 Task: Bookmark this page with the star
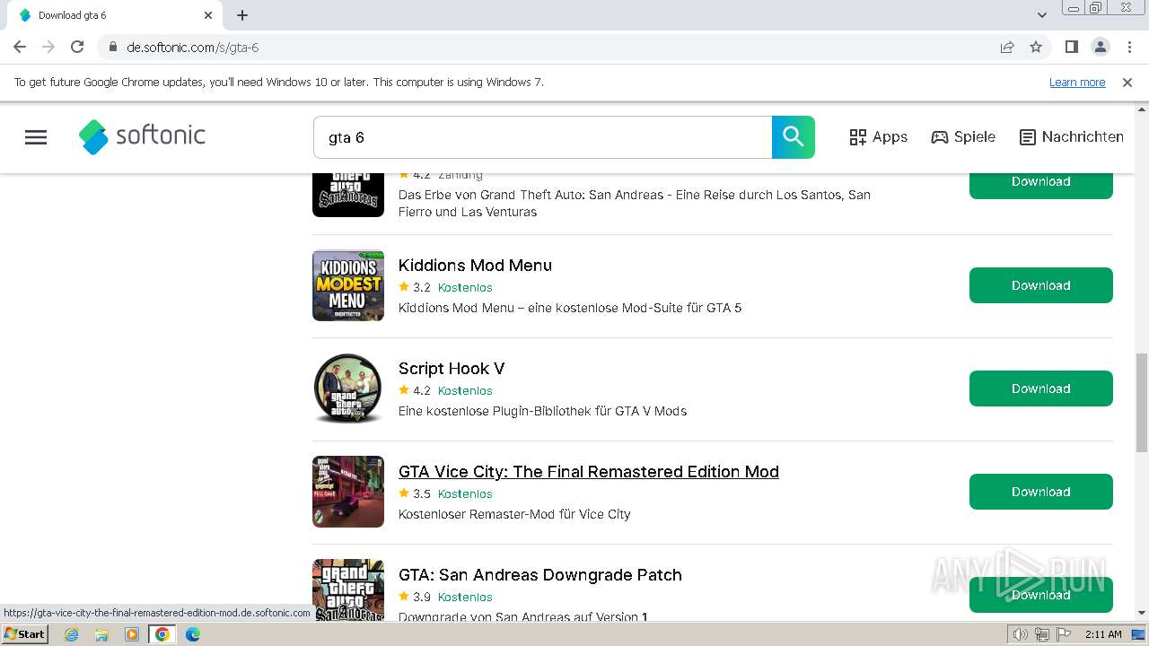point(1036,47)
